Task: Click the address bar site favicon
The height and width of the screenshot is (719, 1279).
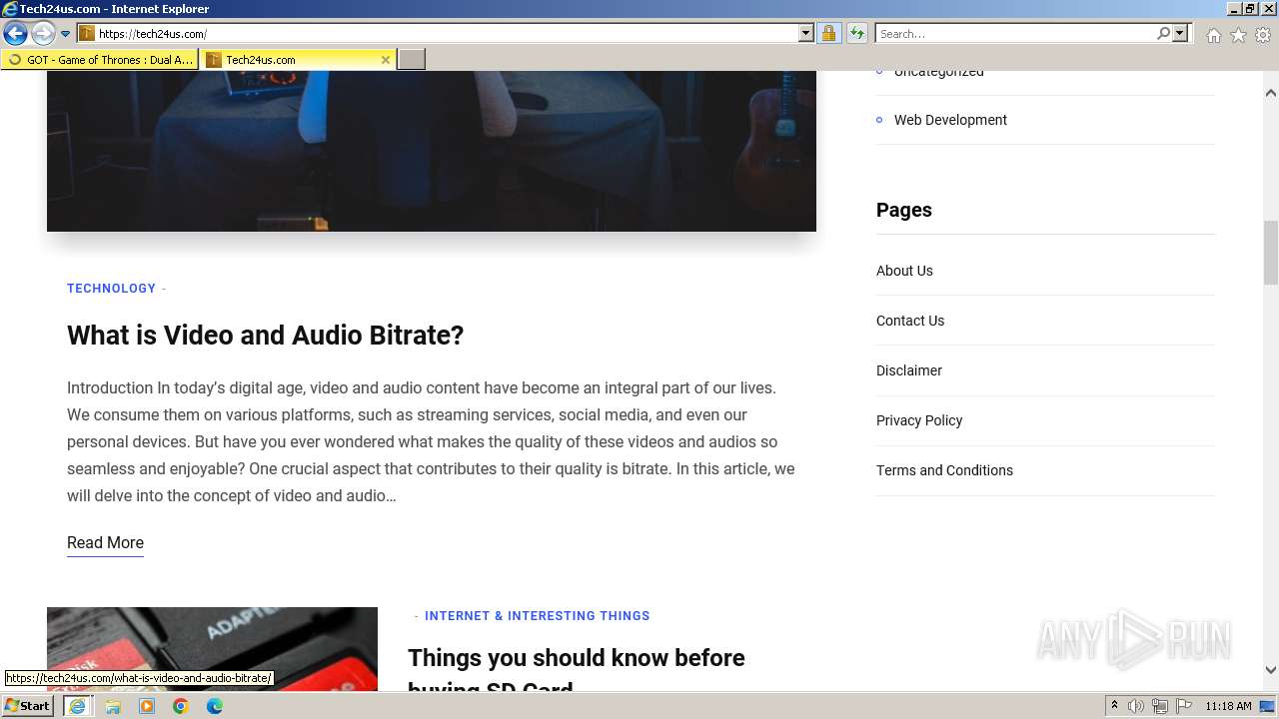Action: [87, 34]
